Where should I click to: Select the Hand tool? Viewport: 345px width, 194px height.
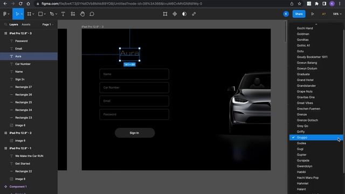pyautogui.click(x=82, y=14)
